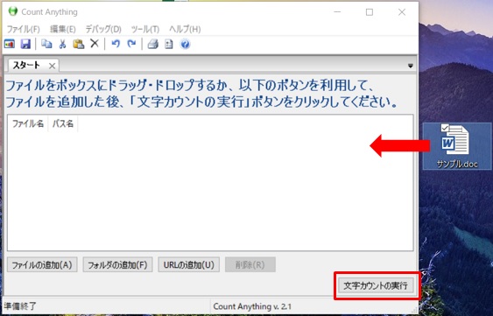Click the chart report icon in toolbar
Screen dimensions: 493x316
[10, 44]
